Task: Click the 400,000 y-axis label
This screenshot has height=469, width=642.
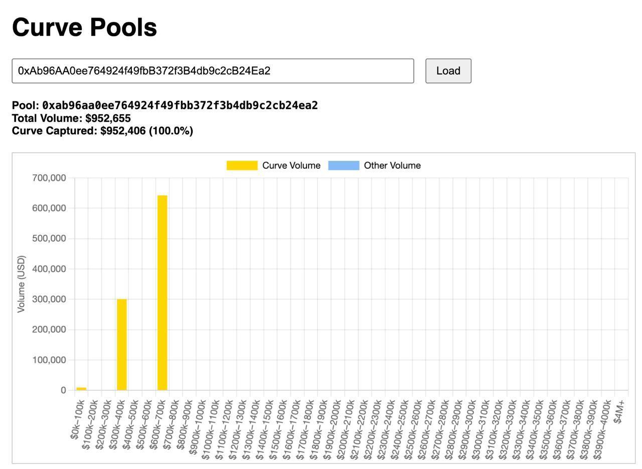Action: 49,269
